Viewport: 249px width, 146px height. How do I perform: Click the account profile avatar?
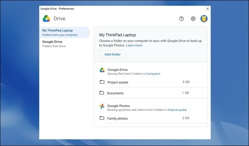click(x=204, y=18)
